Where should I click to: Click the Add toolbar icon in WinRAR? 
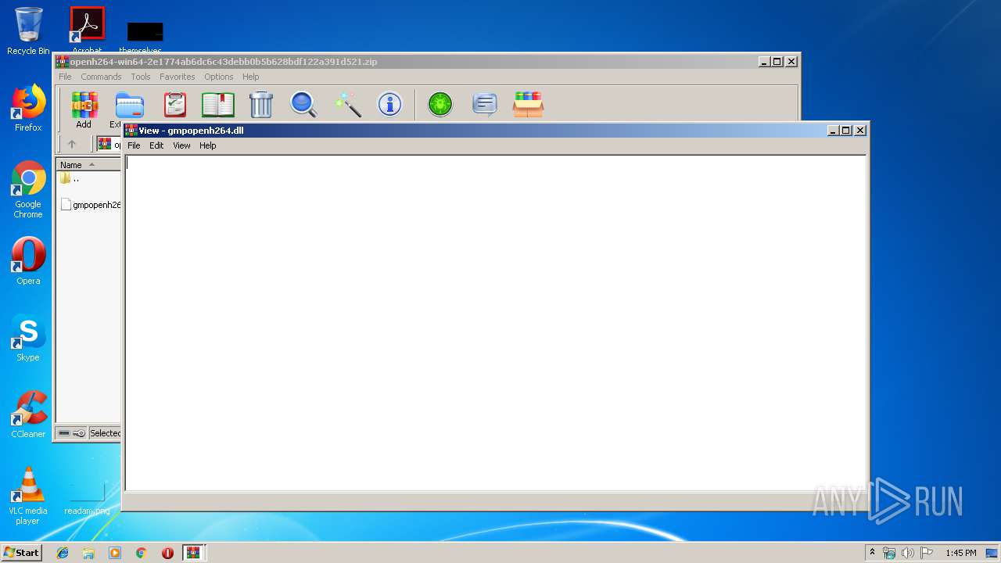83,105
